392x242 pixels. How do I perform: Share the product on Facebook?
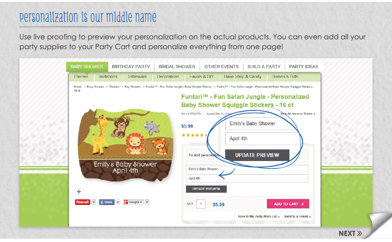(x=107, y=202)
